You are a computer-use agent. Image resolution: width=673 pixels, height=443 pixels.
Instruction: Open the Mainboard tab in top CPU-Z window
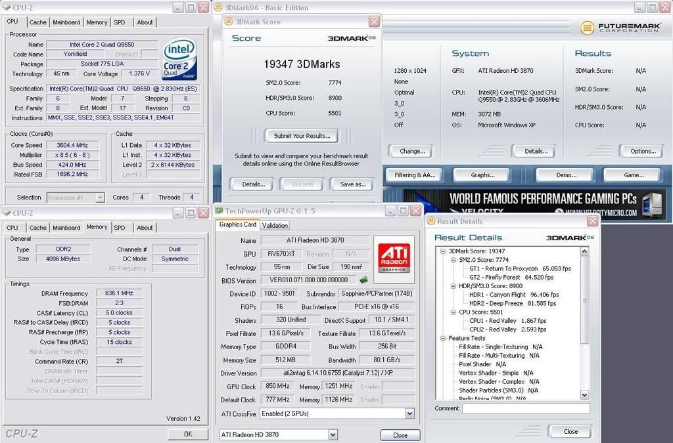pos(66,22)
